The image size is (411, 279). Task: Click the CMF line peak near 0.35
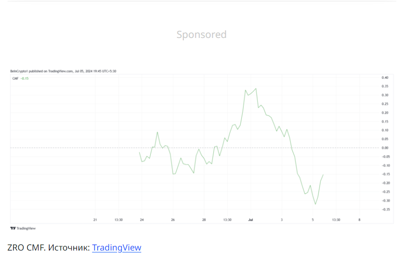(256, 89)
